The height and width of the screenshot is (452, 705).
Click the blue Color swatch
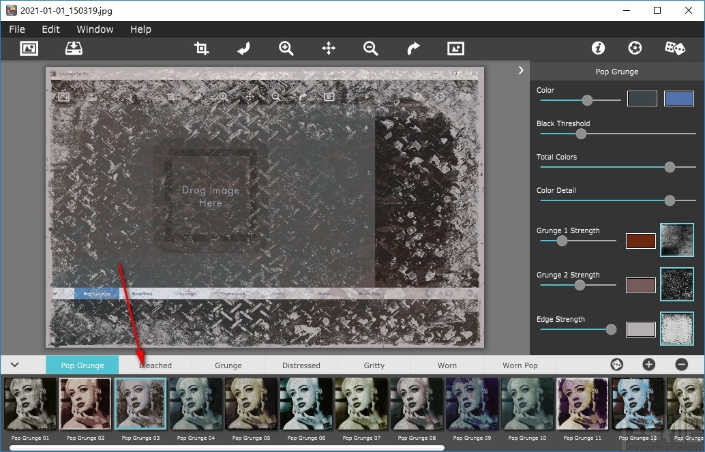coord(678,99)
